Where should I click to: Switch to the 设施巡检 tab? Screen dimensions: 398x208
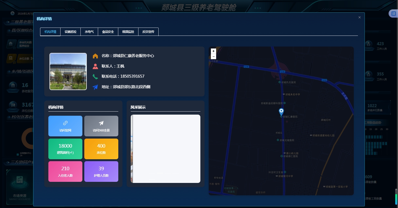tap(70, 32)
